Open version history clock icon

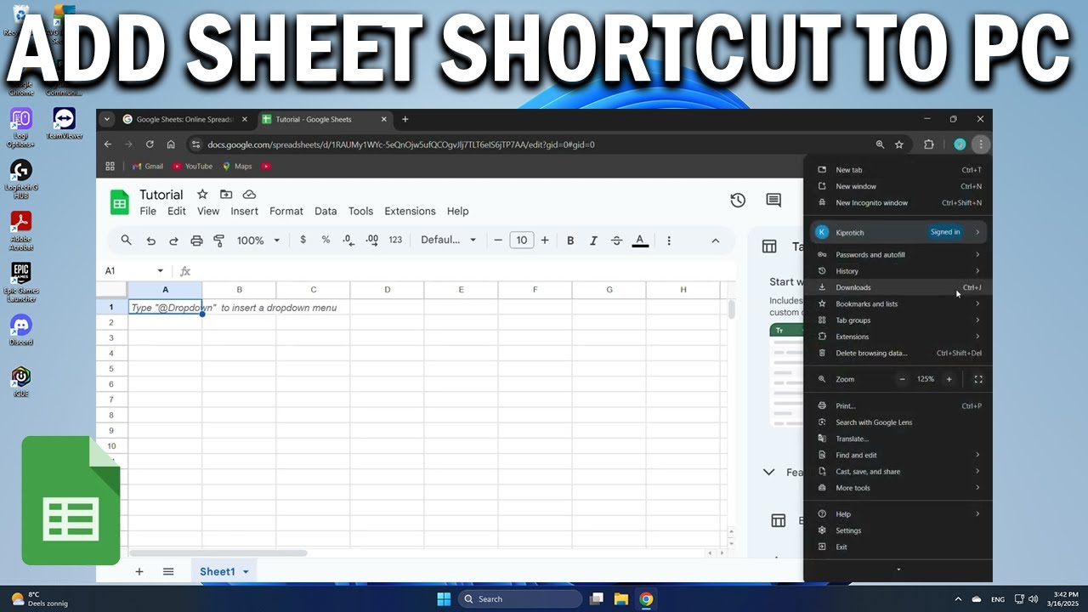[738, 201]
